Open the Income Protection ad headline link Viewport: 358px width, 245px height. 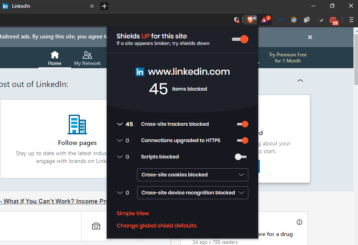pyautogui.click(x=54, y=201)
